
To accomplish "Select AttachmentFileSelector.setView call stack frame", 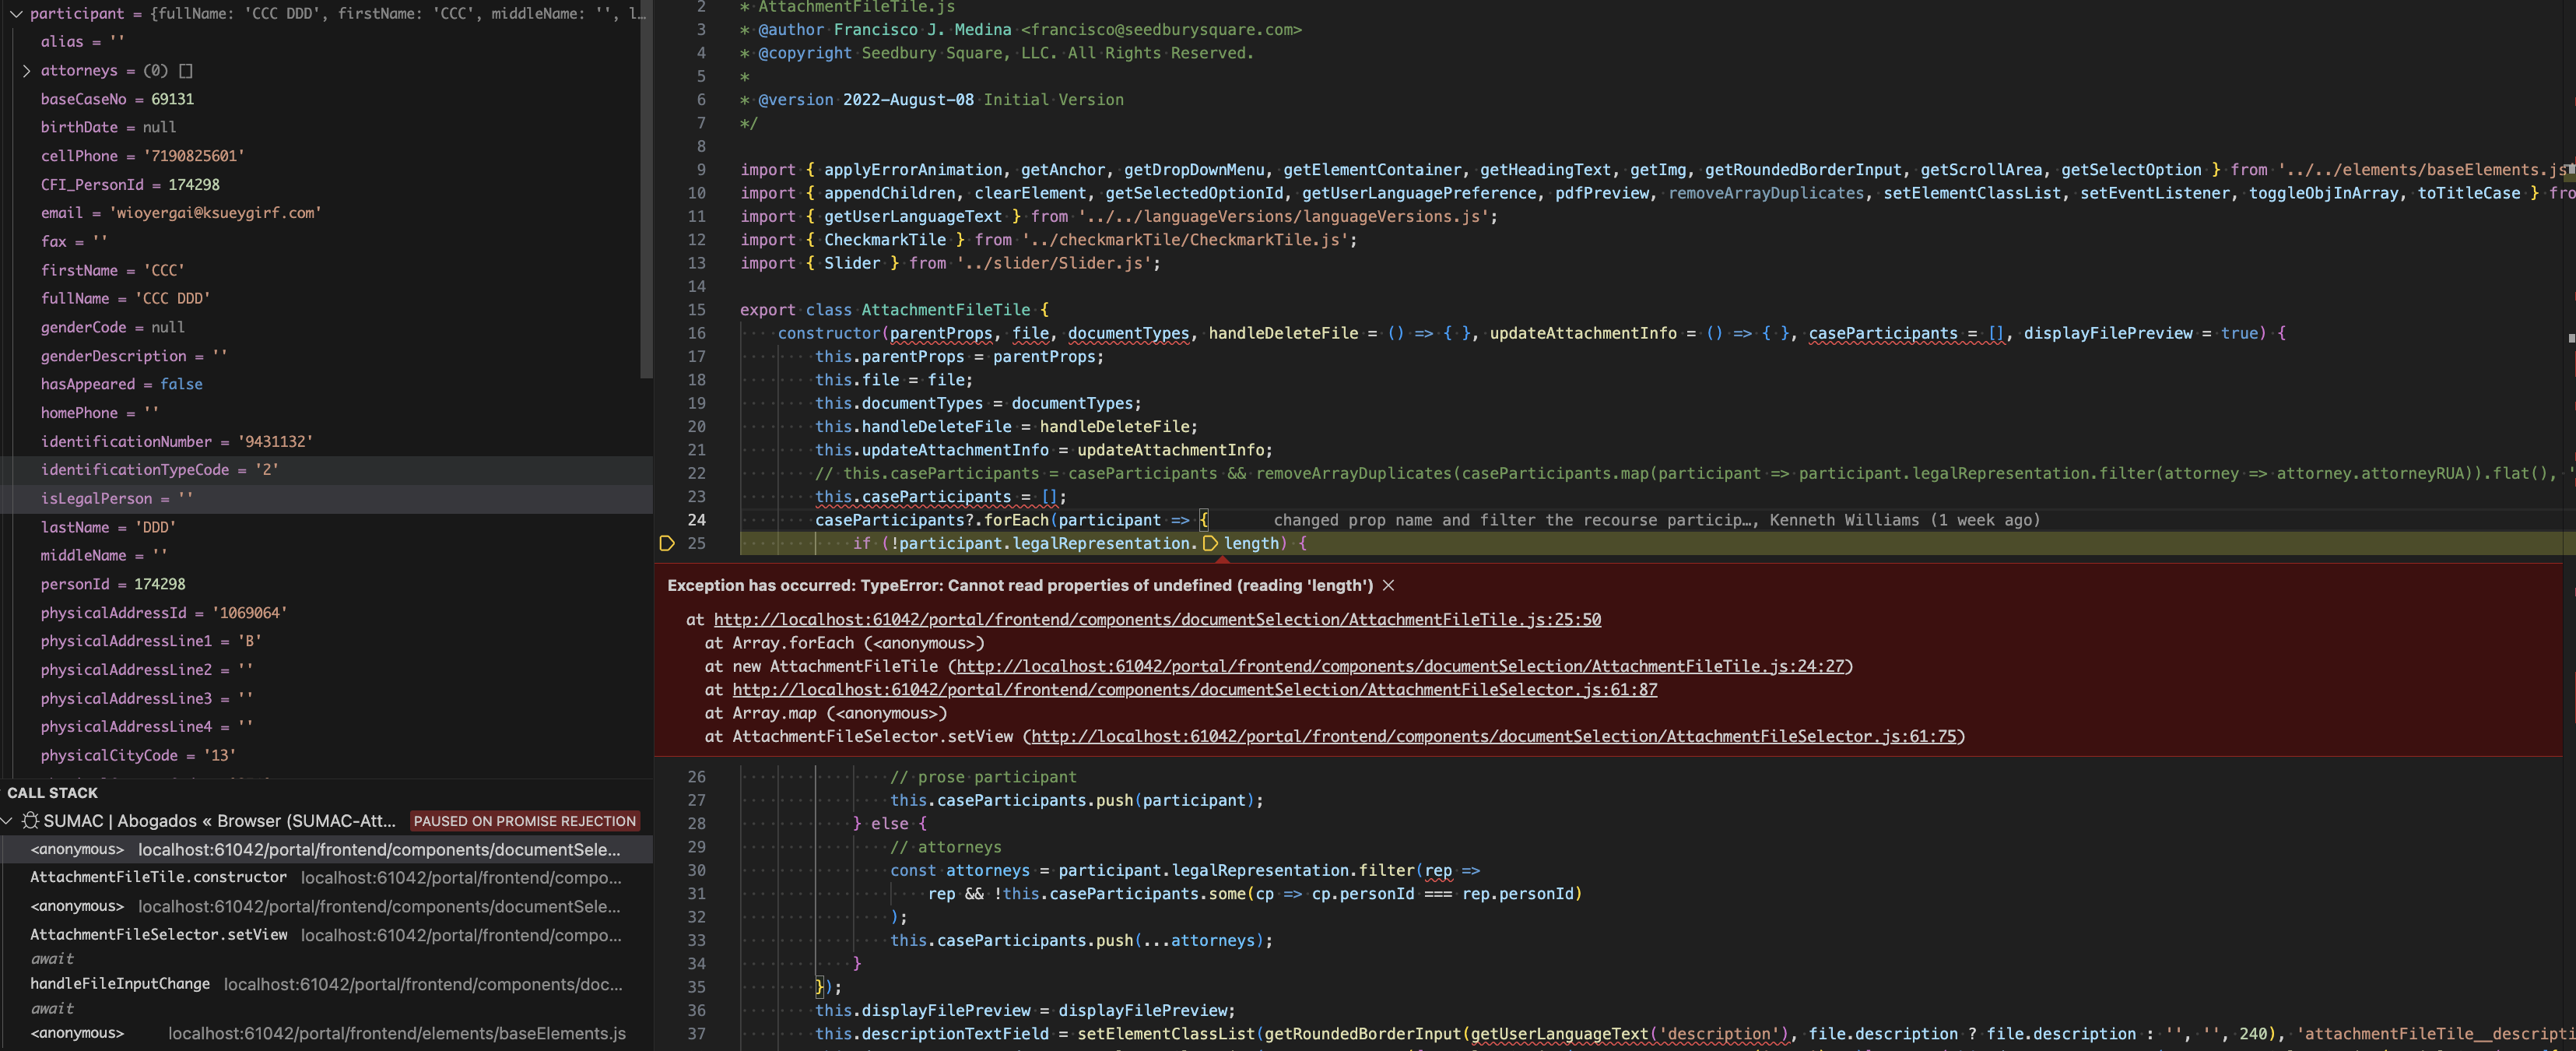I will [158, 934].
